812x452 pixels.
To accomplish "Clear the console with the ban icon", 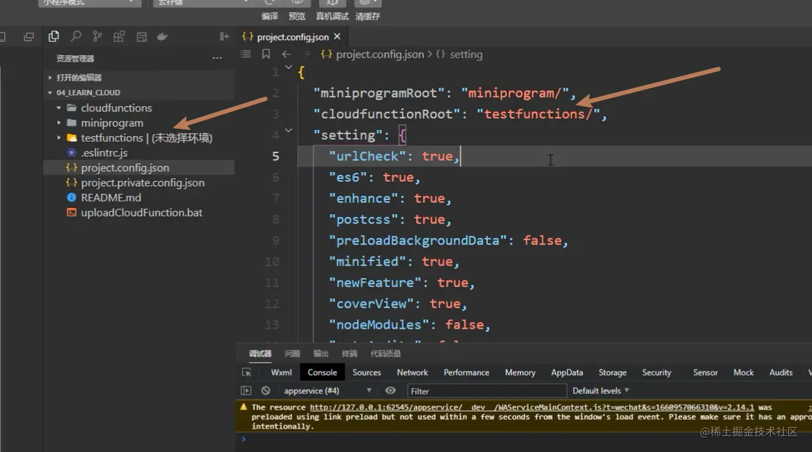I will pos(265,390).
